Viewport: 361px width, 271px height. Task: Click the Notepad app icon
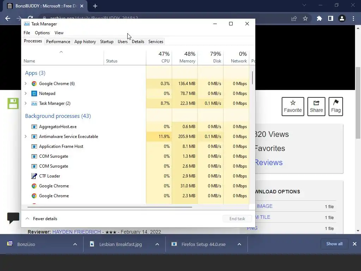[x=34, y=94]
